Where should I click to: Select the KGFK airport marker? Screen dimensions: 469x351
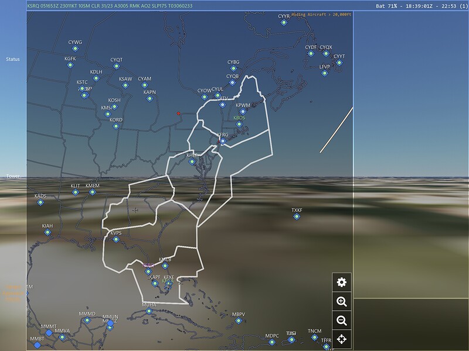tap(70, 65)
